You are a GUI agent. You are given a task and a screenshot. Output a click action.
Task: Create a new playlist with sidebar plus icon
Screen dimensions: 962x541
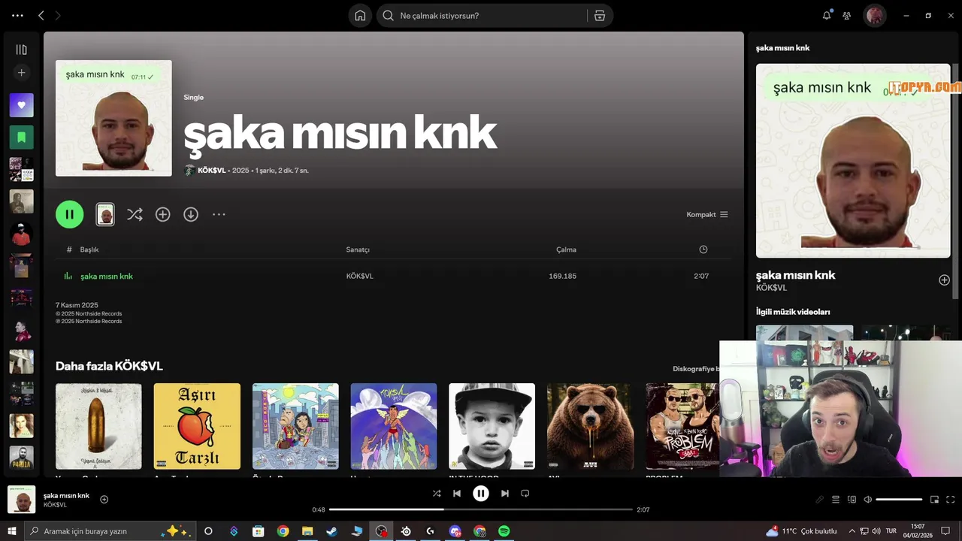21,73
